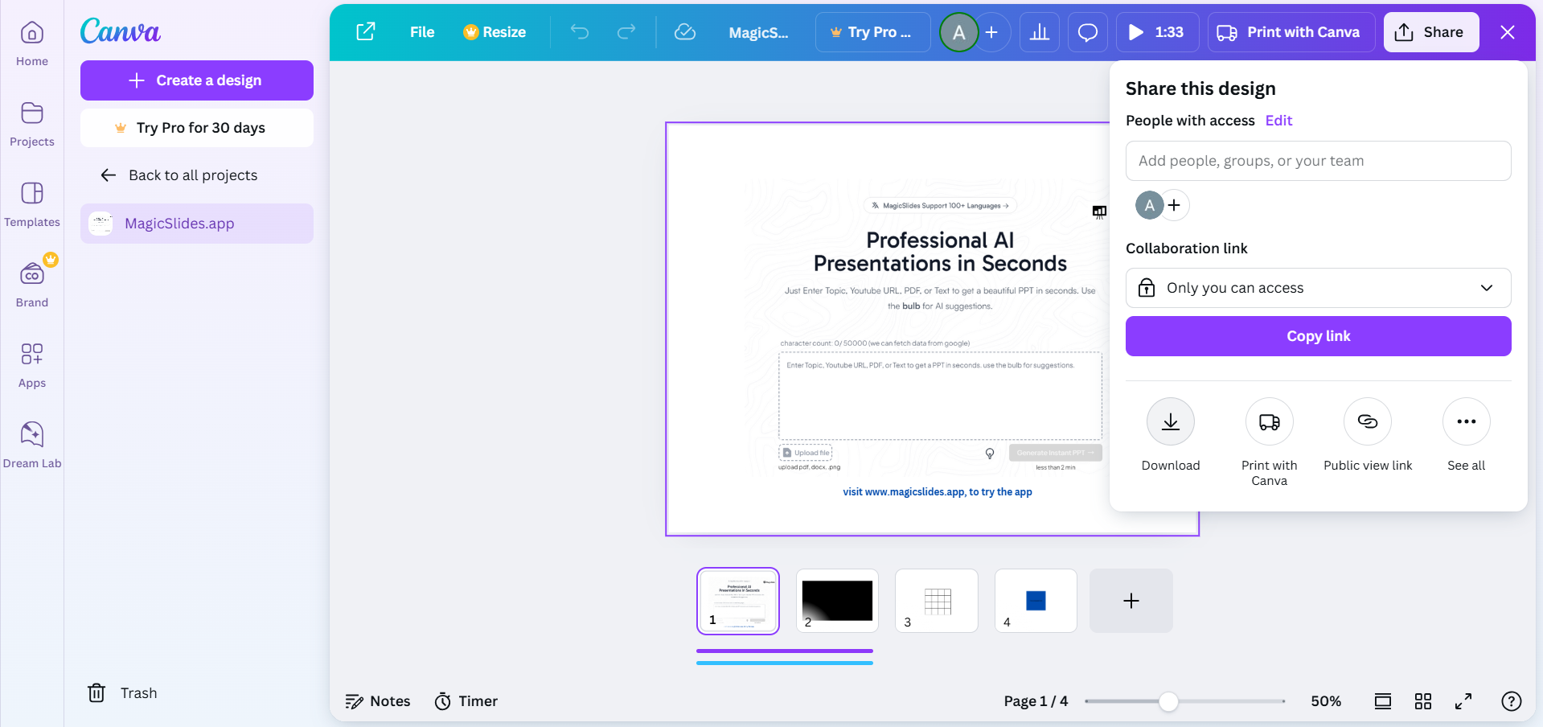1543x727 pixels.
Task: Expand the Collaboration link access dropdown
Action: pos(1319,288)
